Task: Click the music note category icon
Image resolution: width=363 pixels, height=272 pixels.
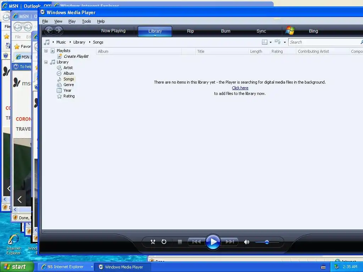Action: pyautogui.click(x=47, y=42)
